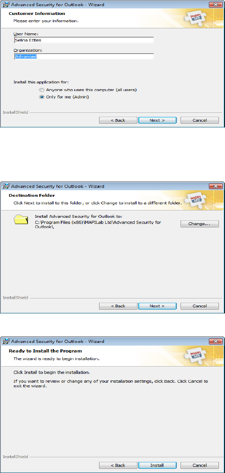Screen dimensions: 225x473
Task: Click Install to begin the installation
Action: tap(157, 465)
